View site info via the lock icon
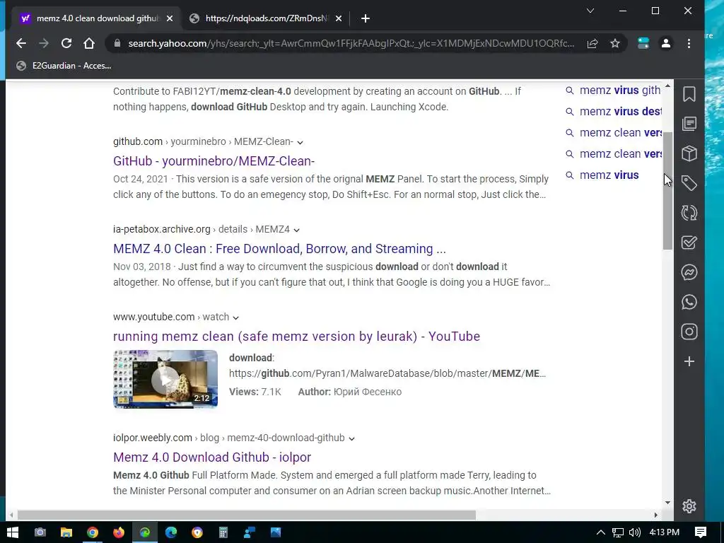 117,43
